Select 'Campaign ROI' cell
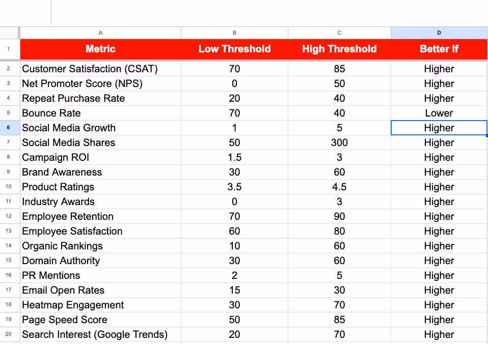Image resolution: width=488 pixels, height=344 pixels. coord(100,157)
